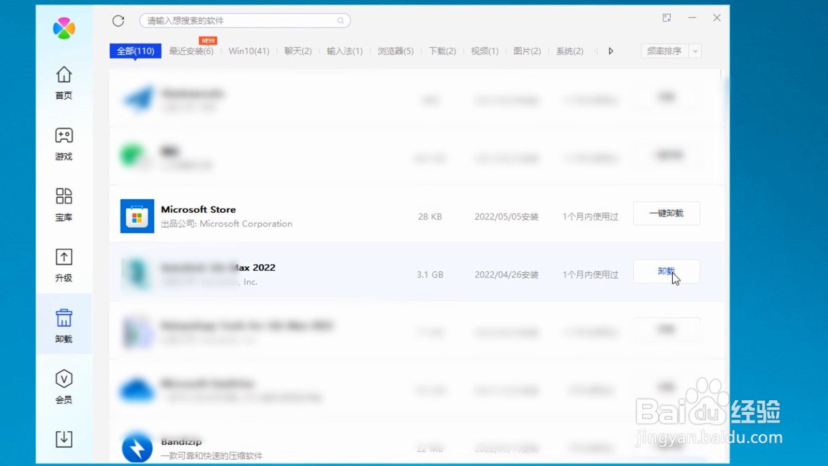Screen dimensions: 828x466
Task: Click the colorful app logo
Action: click(64, 28)
